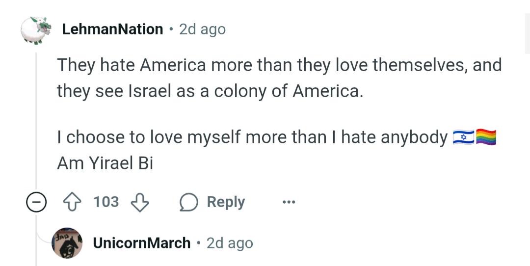Downvote LehmanNation's comment

(140, 202)
